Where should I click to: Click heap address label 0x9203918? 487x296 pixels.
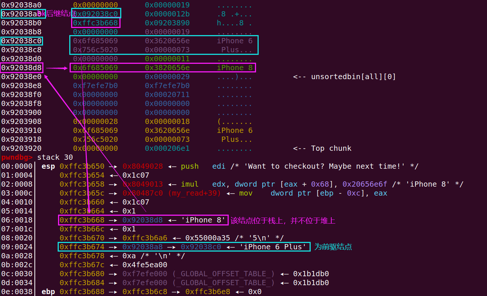point(21,140)
